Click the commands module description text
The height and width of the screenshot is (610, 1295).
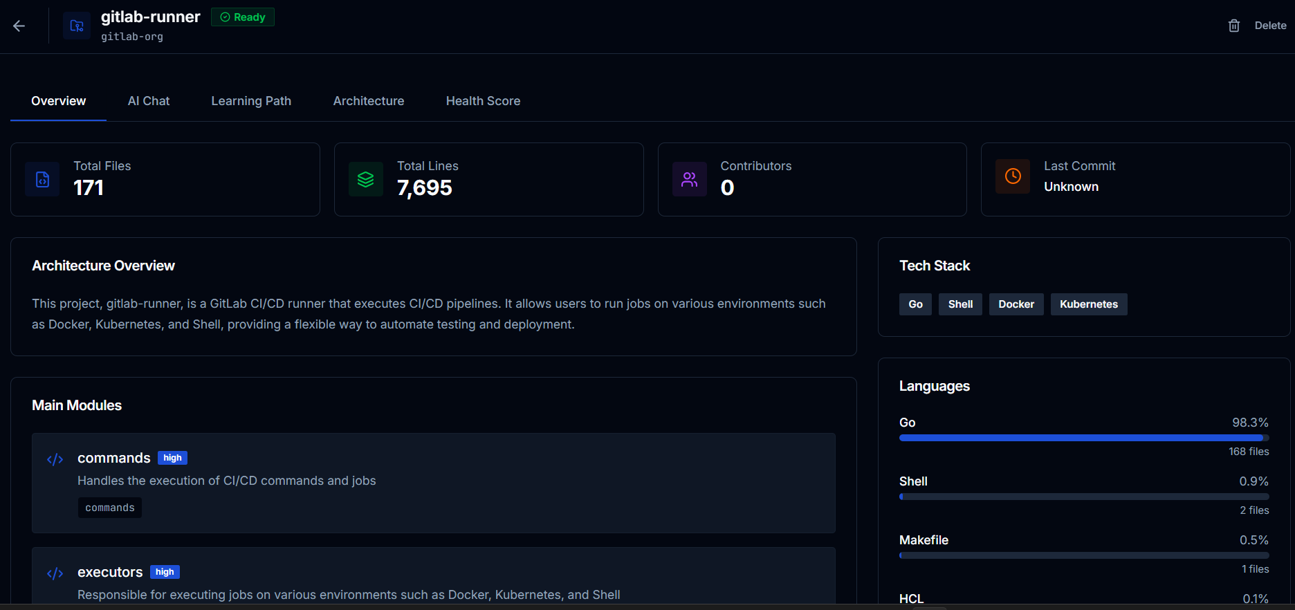[227, 481]
